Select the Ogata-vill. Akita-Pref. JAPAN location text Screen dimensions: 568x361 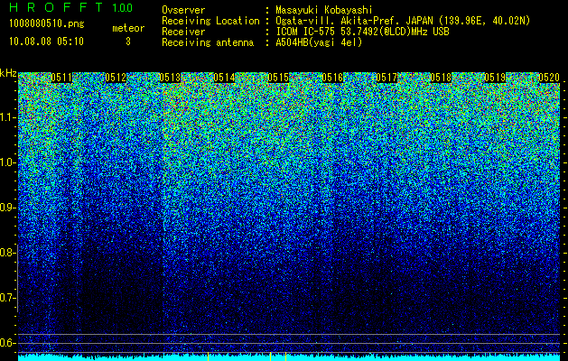pos(403,21)
